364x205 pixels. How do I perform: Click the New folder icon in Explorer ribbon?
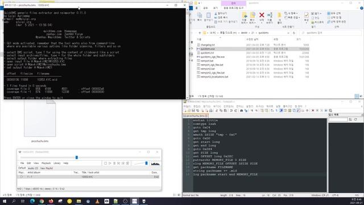279,15
